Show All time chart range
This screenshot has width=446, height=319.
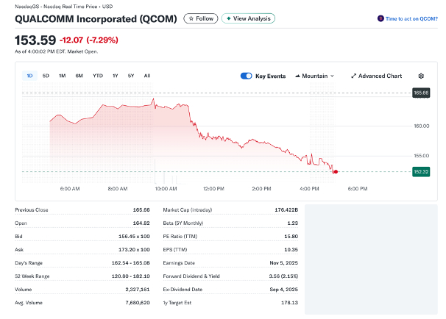[147, 76]
